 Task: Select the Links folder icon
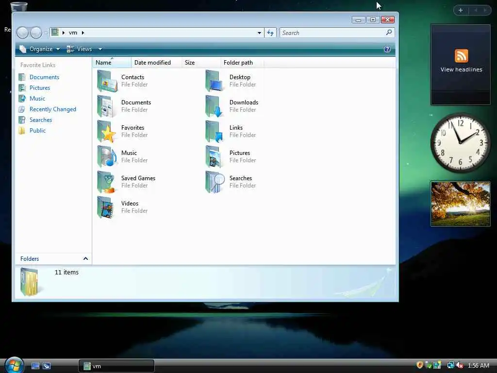pyautogui.click(x=215, y=132)
